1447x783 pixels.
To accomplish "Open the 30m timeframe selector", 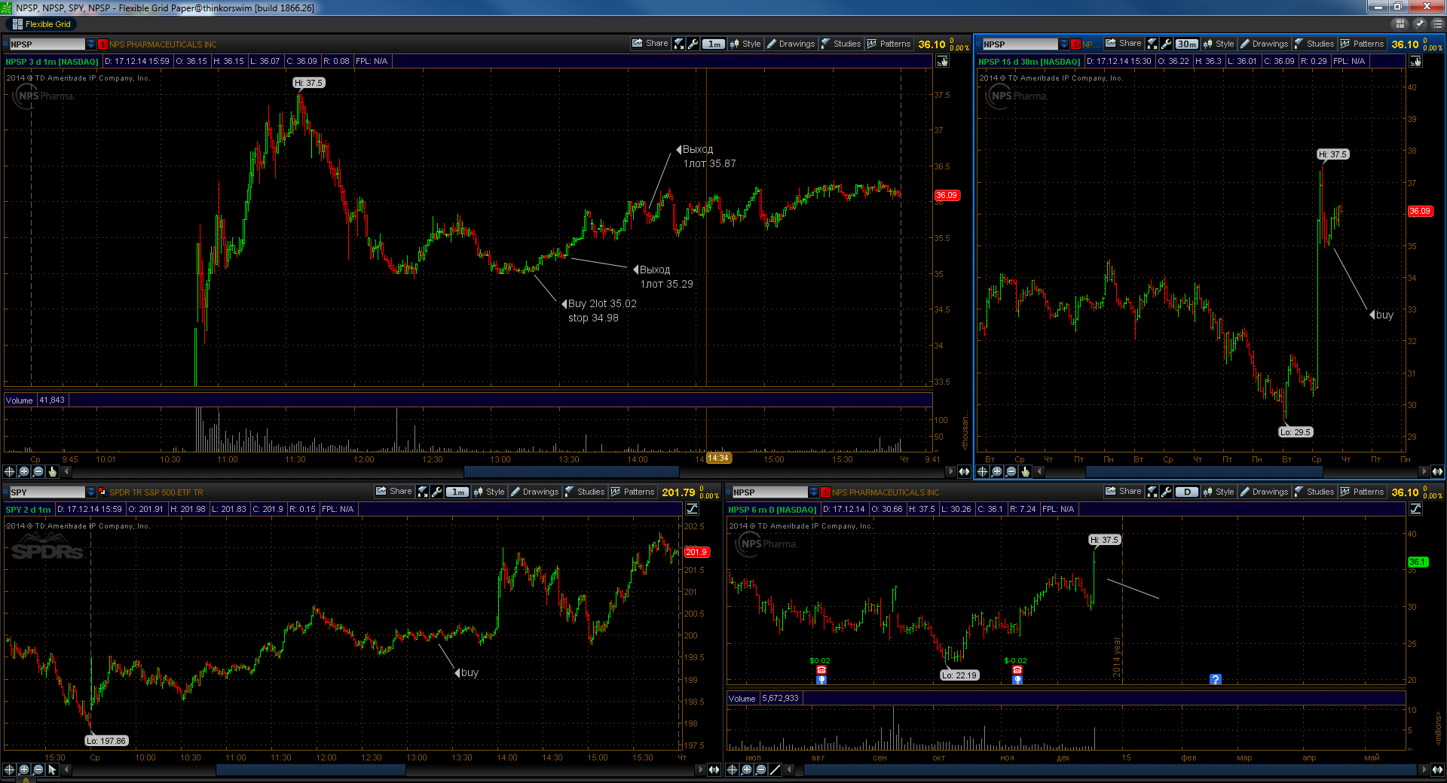I will click(1186, 44).
